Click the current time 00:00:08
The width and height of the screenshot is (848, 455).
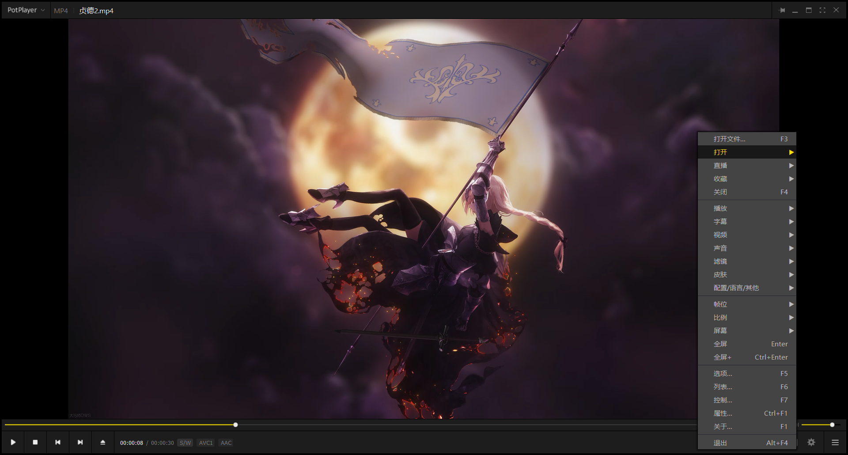[x=132, y=443]
